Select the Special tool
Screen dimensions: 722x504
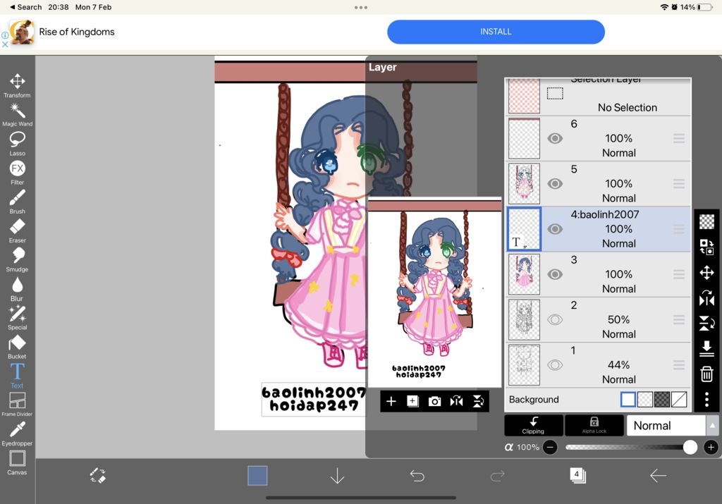[17, 318]
